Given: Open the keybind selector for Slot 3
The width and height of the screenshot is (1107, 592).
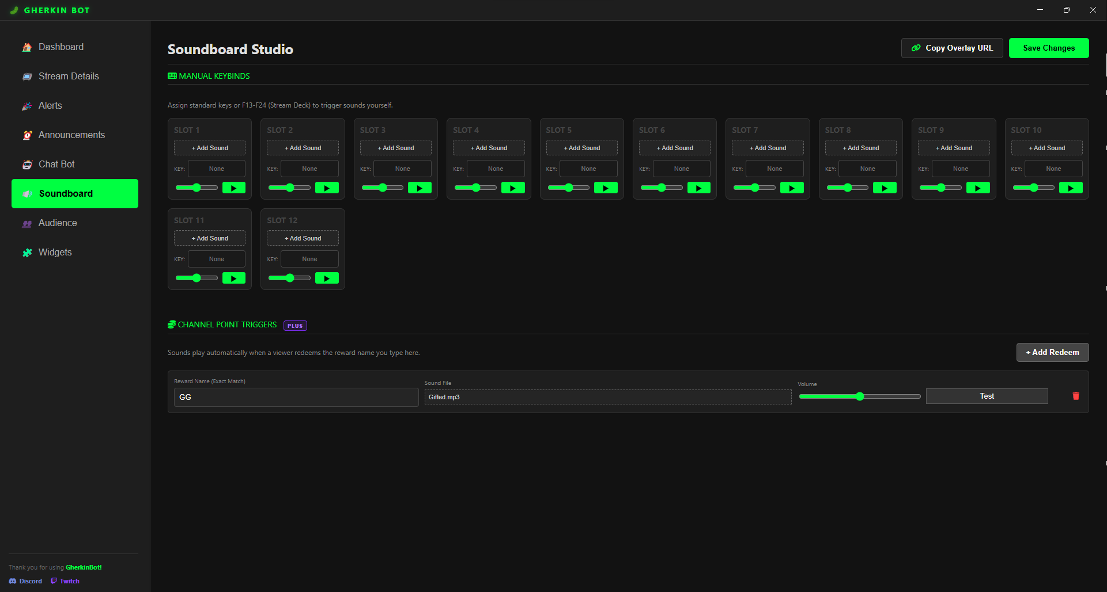Looking at the screenshot, I should [402, 168].
